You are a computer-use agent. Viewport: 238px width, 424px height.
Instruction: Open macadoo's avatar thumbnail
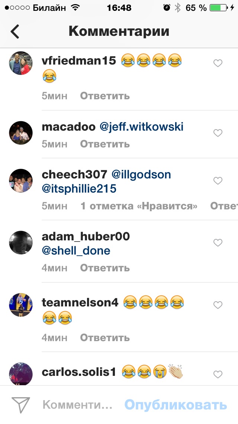21,133
